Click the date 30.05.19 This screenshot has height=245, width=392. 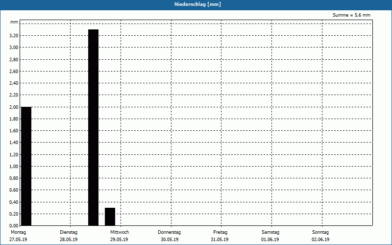[x=170, y=240]
